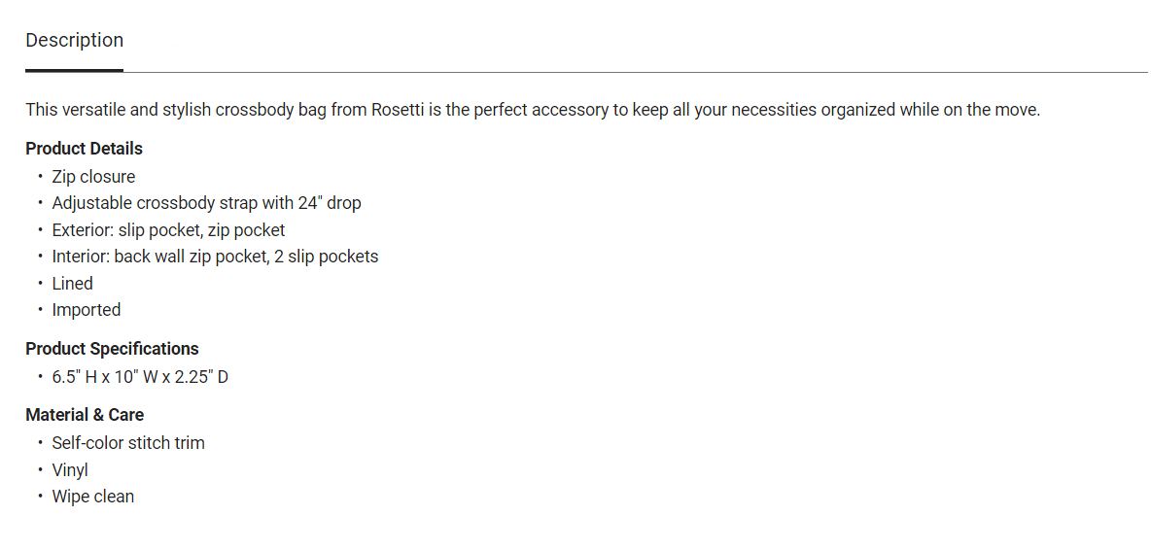Click the 2.25" D depth value
1151x550 pixels.
pos(202,377)
